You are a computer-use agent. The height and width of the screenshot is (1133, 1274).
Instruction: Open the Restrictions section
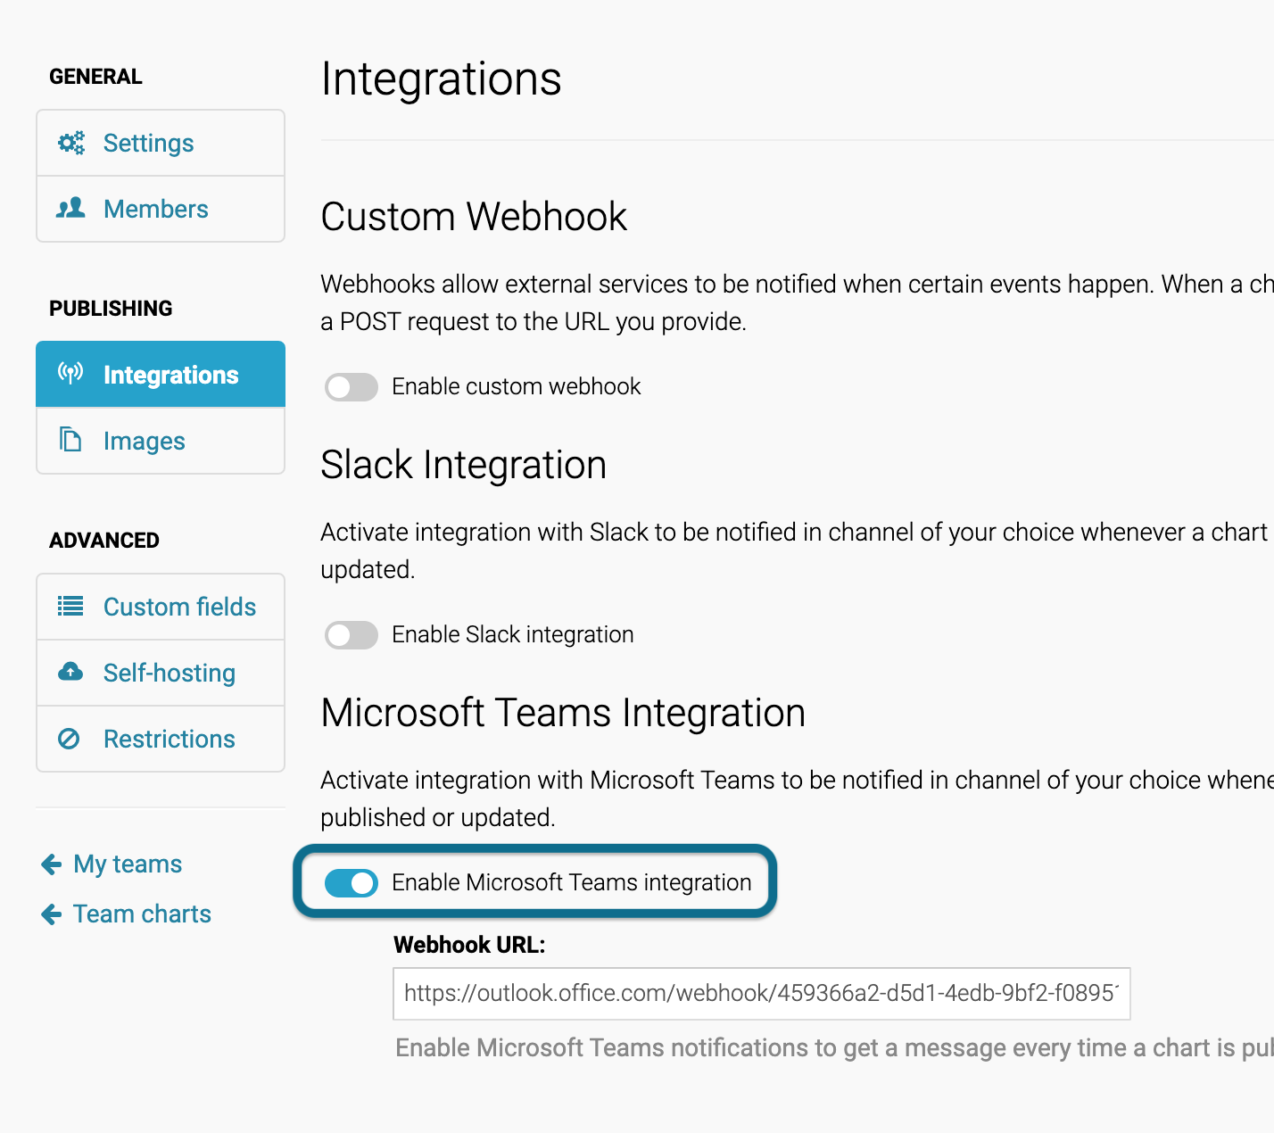pyautogui.click(x=161, y=739)
